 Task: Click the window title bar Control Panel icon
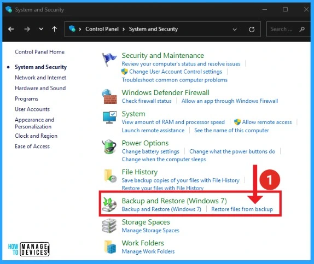point(9,9)
